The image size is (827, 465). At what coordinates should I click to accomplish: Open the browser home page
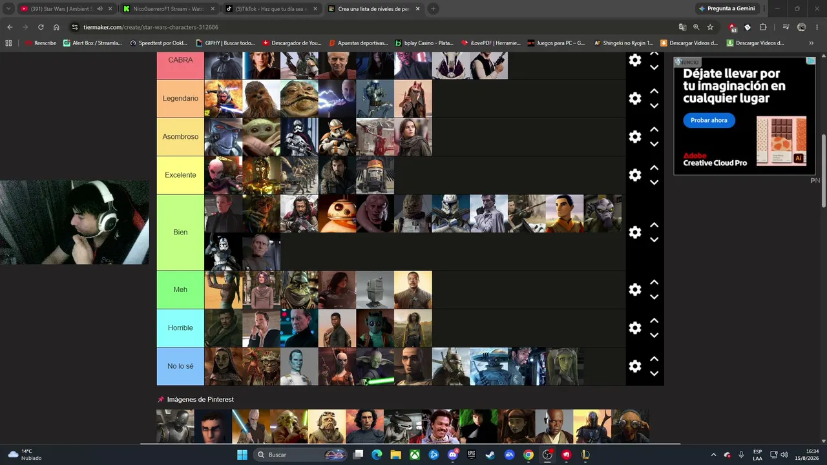[x=56, y=27]
